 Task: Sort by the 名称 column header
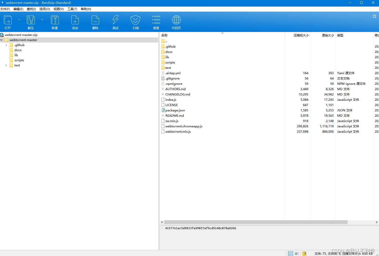222,35
